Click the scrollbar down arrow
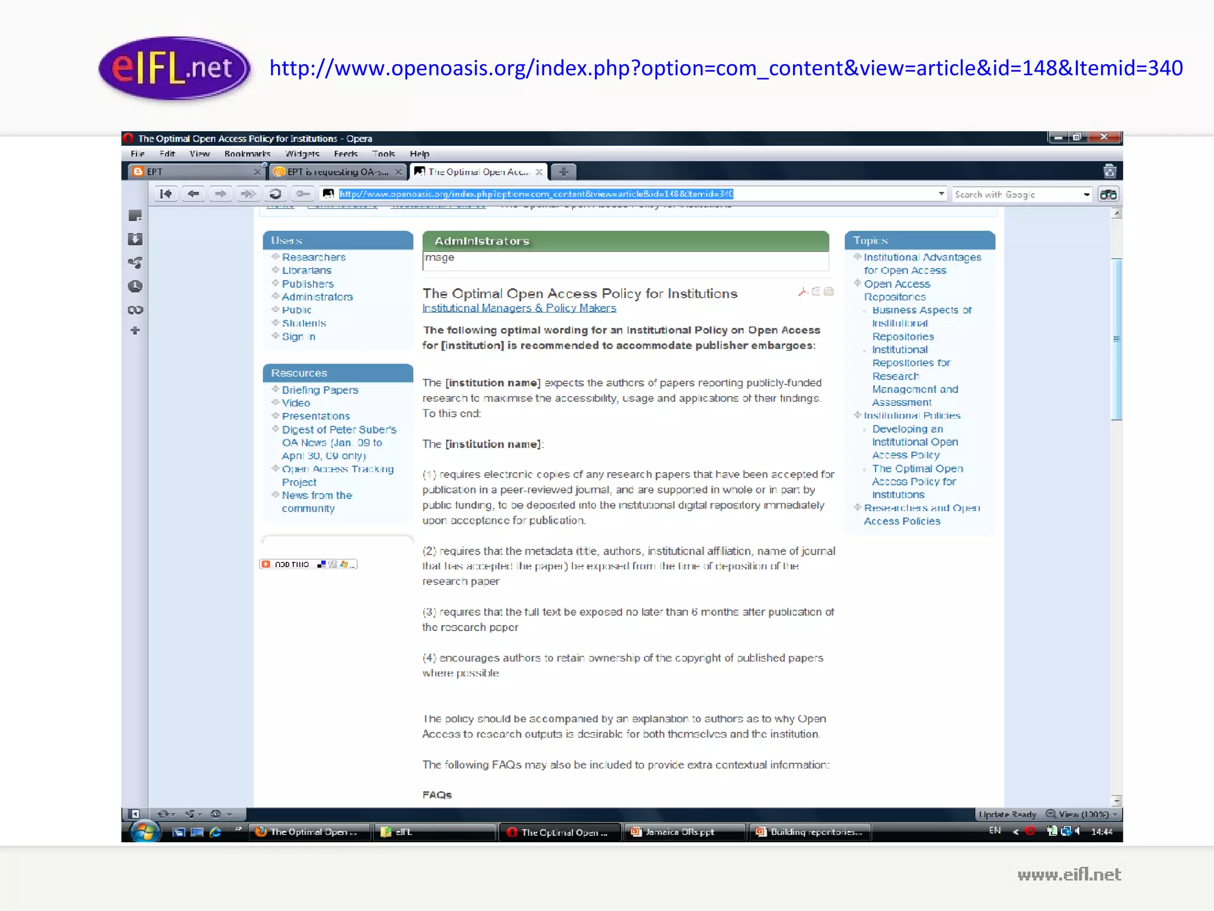This screenshot has height=911, width=1214. click(x=1116, y=800)
